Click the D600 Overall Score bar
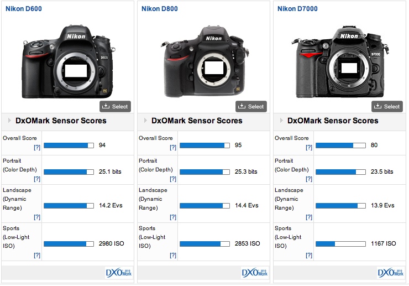The height and width of the screenshot is (286, 409). click(x=69, y=145)
